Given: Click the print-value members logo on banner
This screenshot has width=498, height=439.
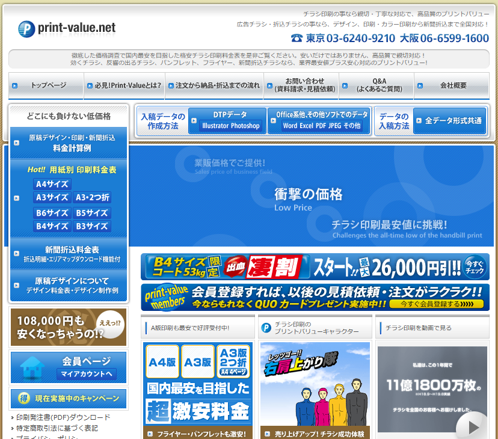Looking at the screenshot, I should (x=166, y=297).
